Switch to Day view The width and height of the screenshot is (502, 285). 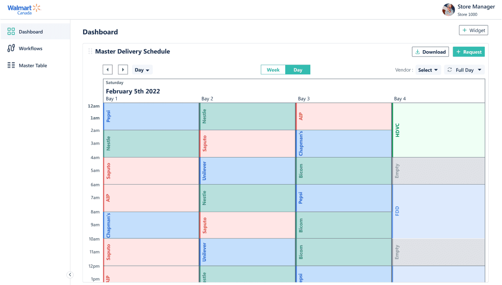click(298, 70)
